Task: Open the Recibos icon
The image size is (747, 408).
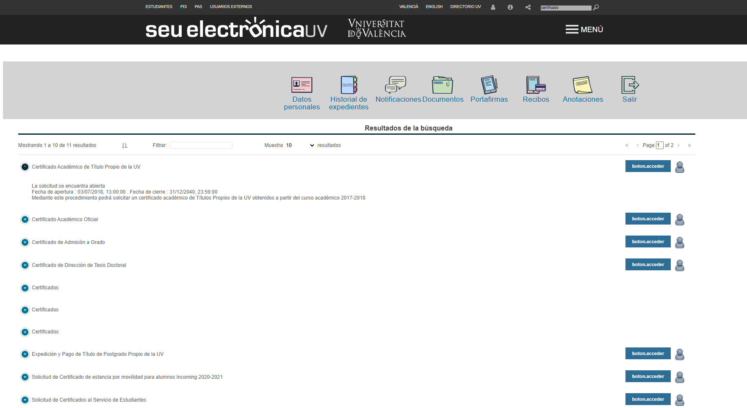Action: pos(536,85)
